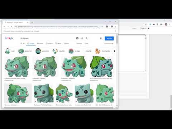
Task: Close the Bulbasaur Google Search tab
Action: (x=28, y=23)
